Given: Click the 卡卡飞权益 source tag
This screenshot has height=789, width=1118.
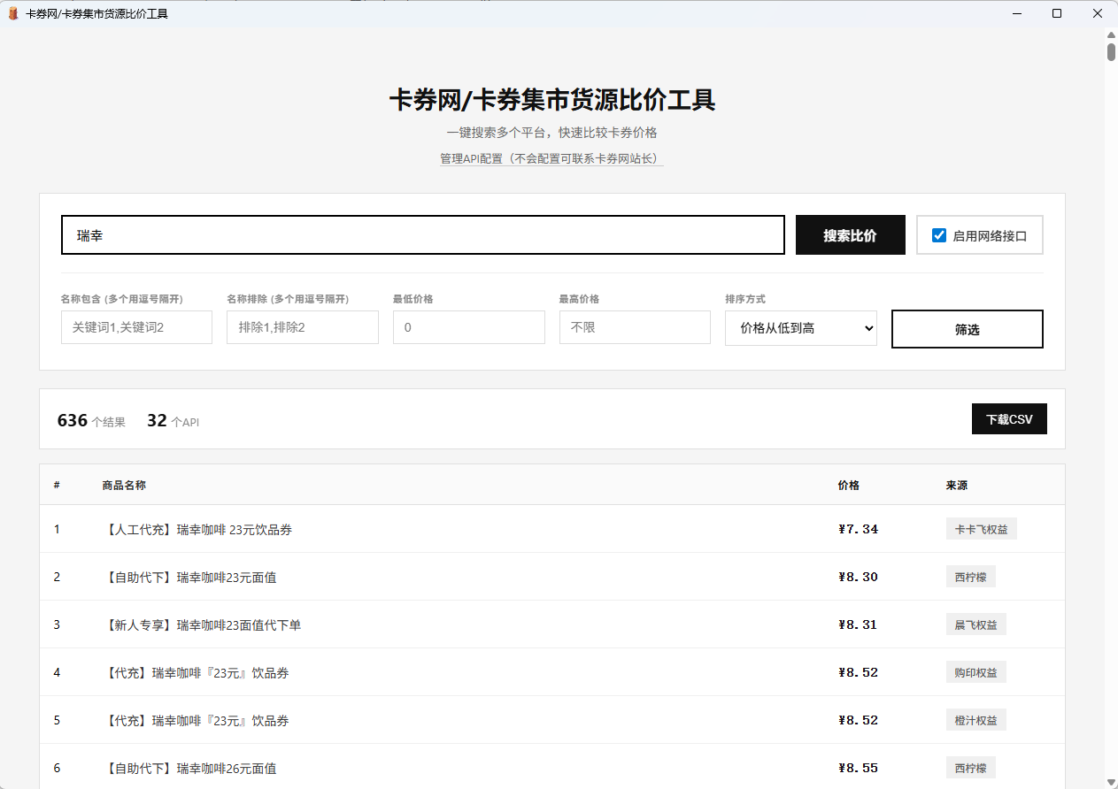Looking at the screenshot, I should pos(981,528).
